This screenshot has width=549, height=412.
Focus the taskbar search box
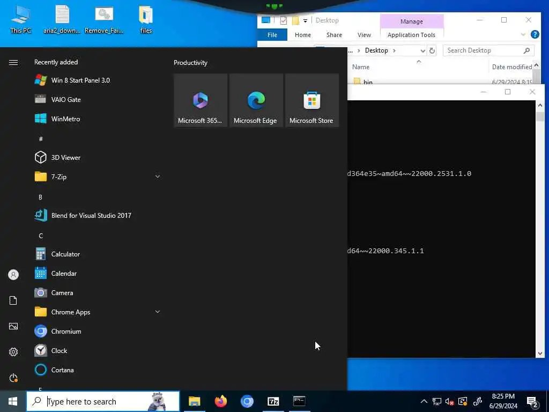103,401
